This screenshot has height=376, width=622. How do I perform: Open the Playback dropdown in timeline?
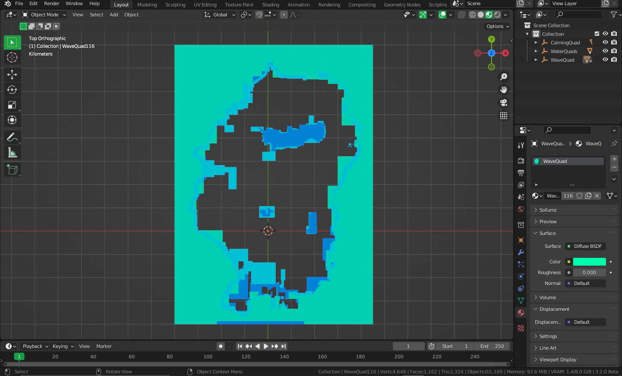(35, 346)
